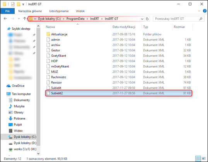Select the MUZ XML file icon
This screenshot has width=208, height=162.
click(48, 72)
